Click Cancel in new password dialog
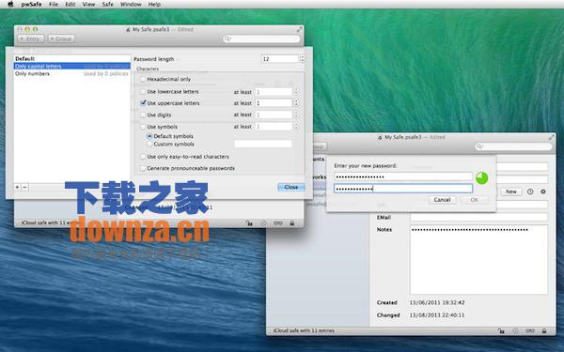 click(x=443, y=200)
